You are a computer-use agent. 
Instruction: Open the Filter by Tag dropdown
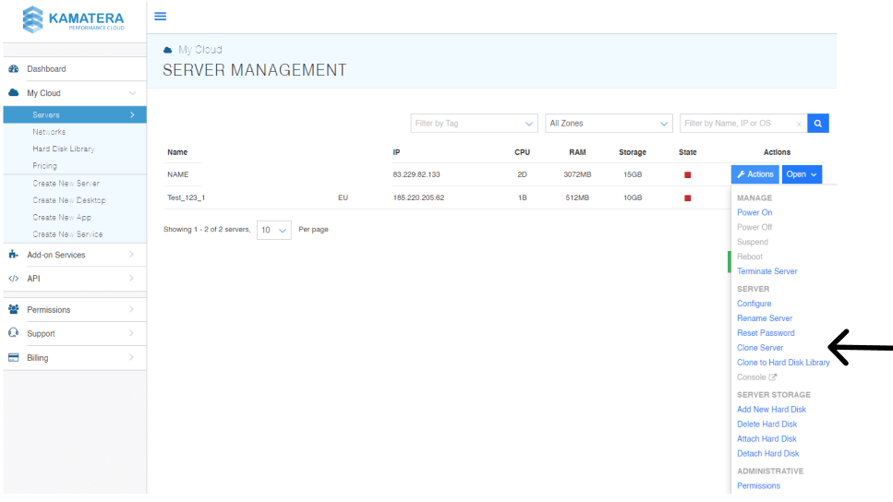point(474,124)
